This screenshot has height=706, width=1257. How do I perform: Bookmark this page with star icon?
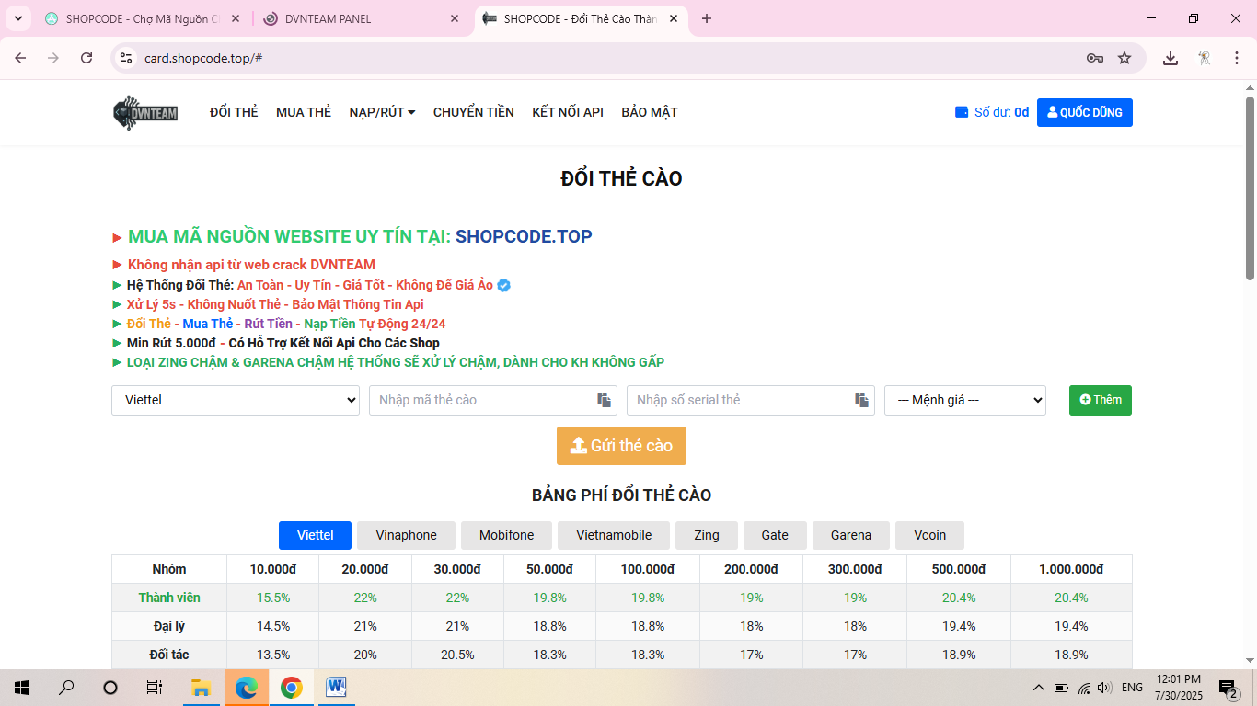point(1124,58)
